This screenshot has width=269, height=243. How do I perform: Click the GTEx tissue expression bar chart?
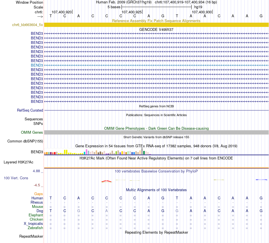pyautogui.click(x=97, y=151)
